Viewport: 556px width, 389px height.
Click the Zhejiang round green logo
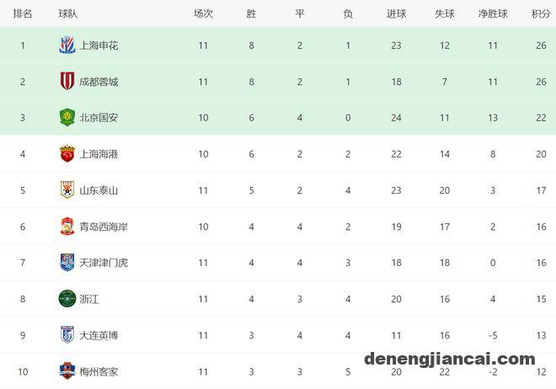pos(67,299)
